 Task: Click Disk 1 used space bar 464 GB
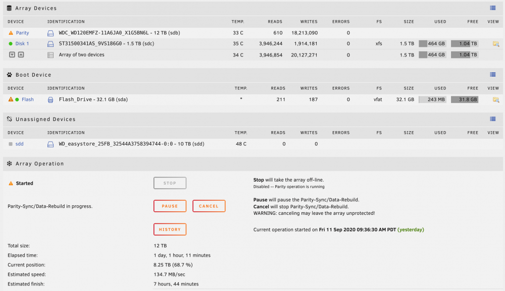pos(432,44)
